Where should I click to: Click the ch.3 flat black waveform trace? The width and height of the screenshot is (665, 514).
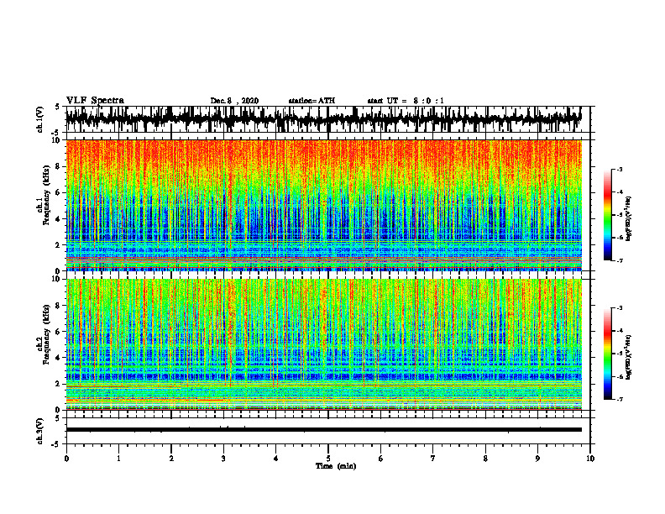pyautogui.click(x=323, y=430)
